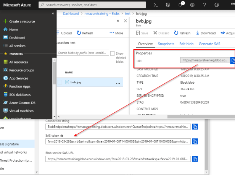
Task: Open the directory and subscription filter
Action: (x=168, y=5)
